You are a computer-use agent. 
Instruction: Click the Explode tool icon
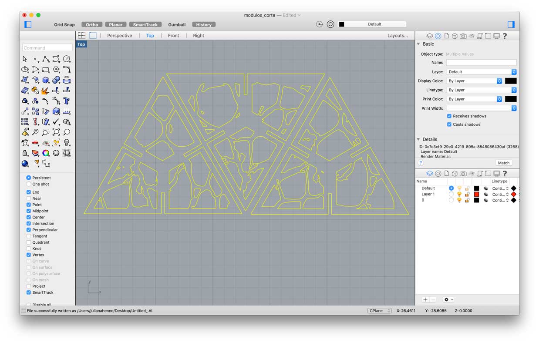coord(46,90)
